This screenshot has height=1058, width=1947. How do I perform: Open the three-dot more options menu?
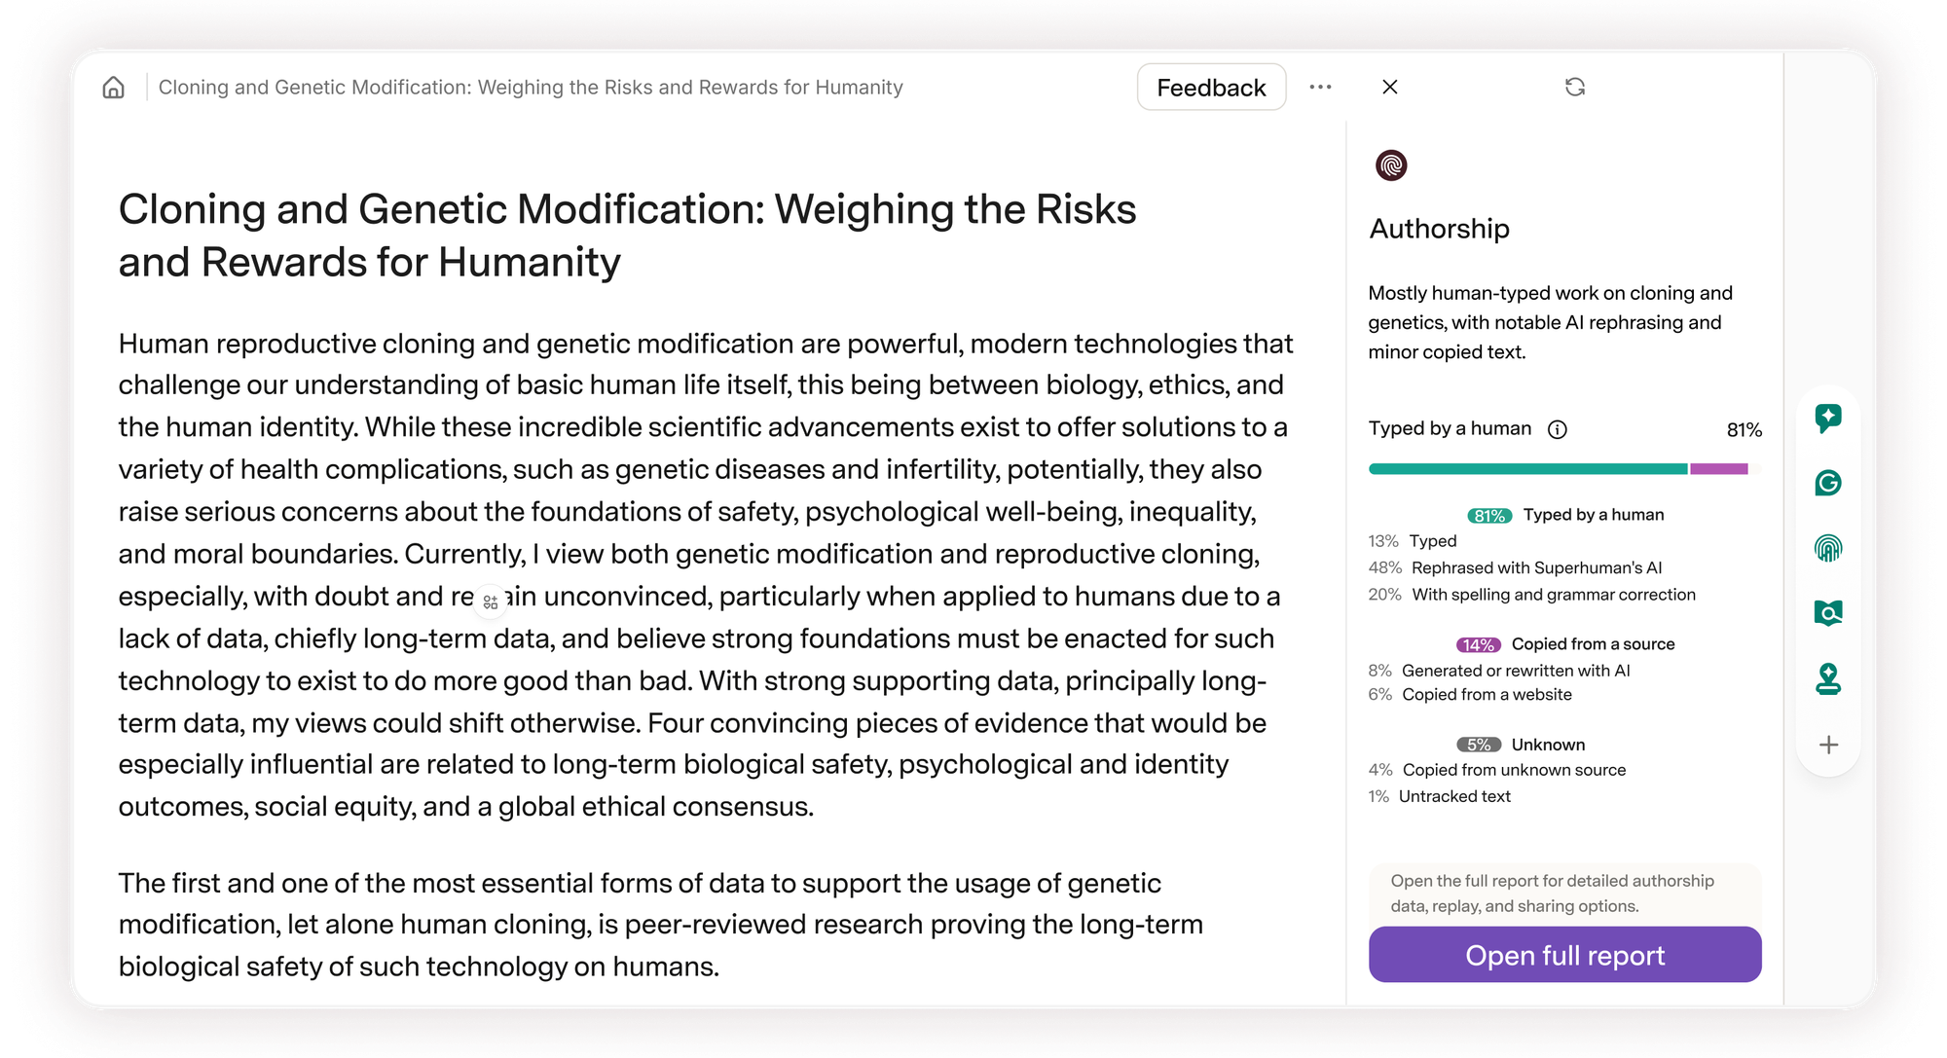pyautogui.click(x=1320, y=87)
